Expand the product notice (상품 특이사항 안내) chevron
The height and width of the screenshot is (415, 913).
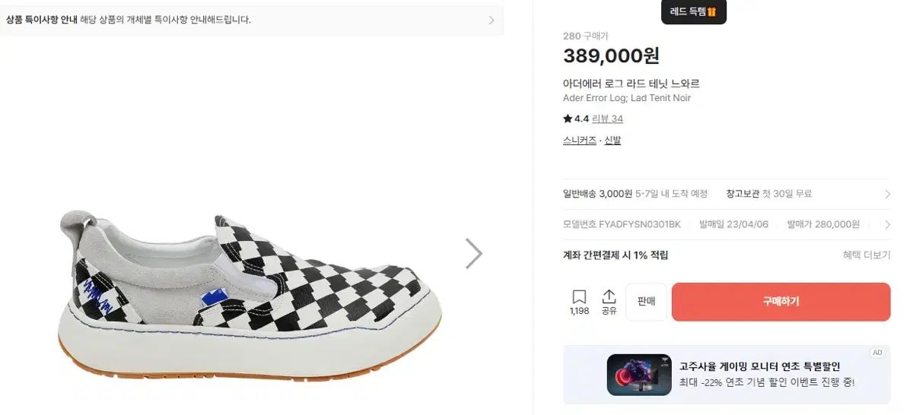[x=491, y=21]
